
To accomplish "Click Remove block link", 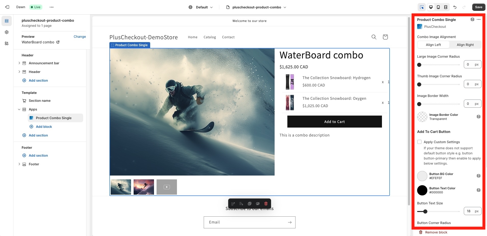I will tap(436, 232).
